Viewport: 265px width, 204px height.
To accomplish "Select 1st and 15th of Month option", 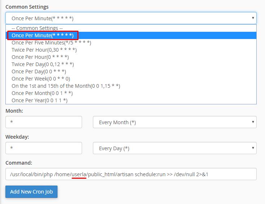I will (x=66, y=86).
